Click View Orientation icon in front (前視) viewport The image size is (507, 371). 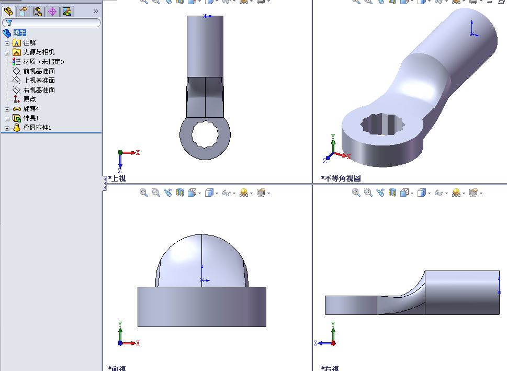(x=191, y=193)
